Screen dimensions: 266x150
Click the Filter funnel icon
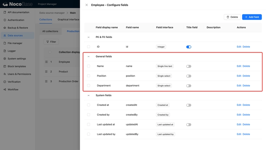point(48,42)
